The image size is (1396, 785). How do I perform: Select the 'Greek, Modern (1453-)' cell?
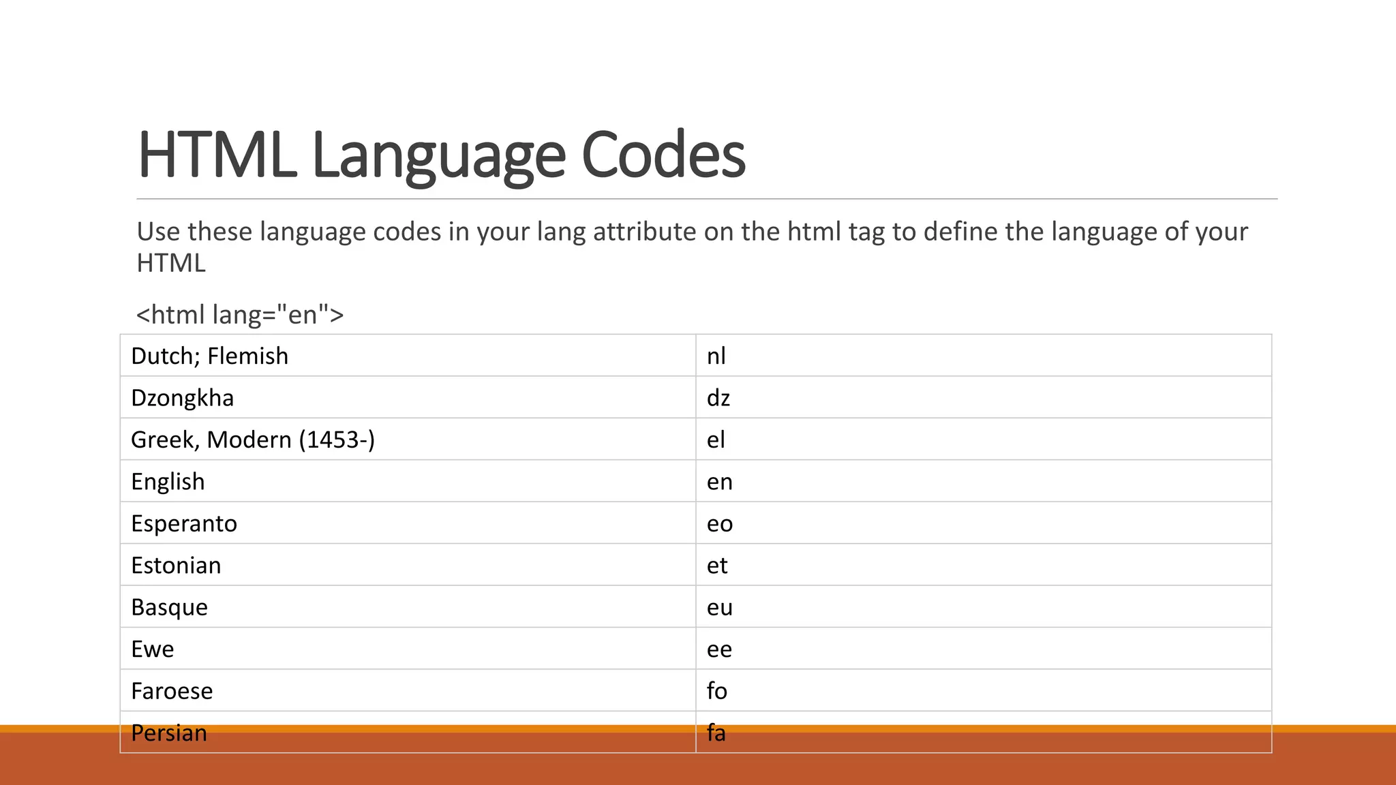click(408, 440)
